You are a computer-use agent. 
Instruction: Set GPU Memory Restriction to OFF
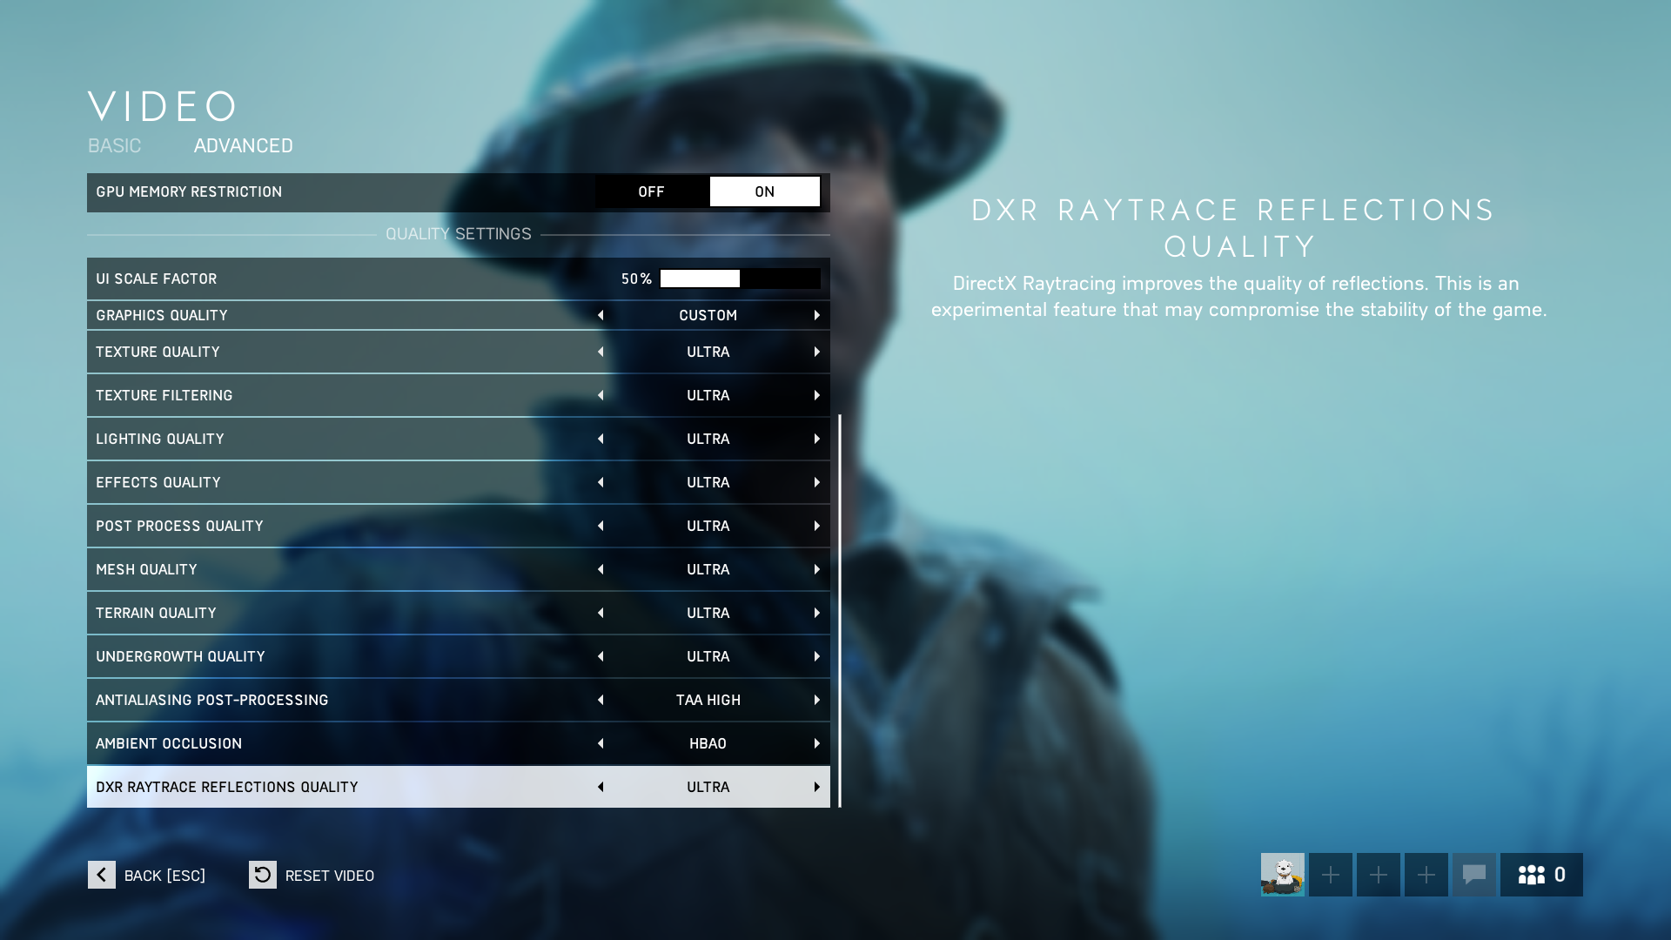point(651,192)
